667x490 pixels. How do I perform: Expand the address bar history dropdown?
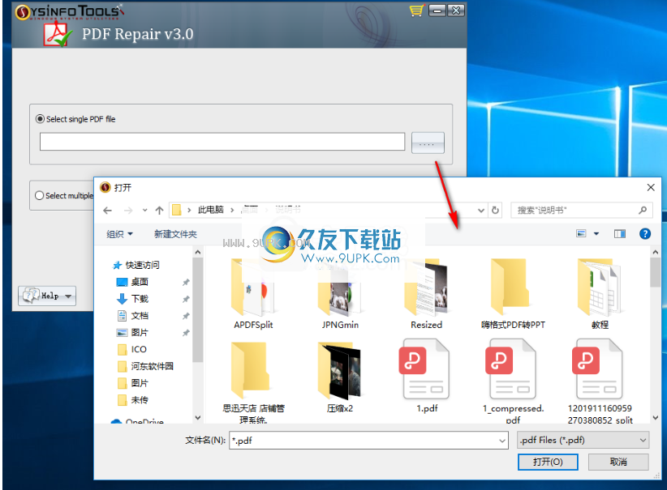[x=480, y=211]
